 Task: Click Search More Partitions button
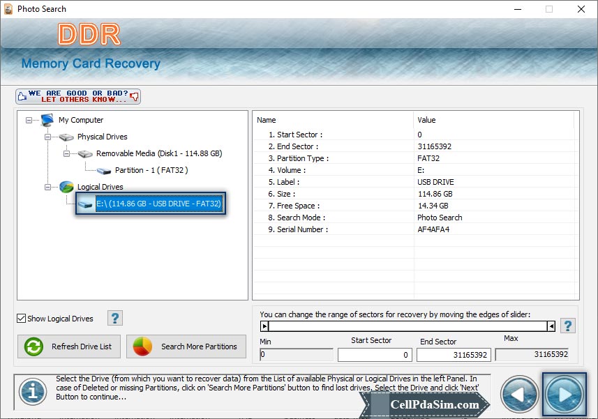click(x=186, y=346)
